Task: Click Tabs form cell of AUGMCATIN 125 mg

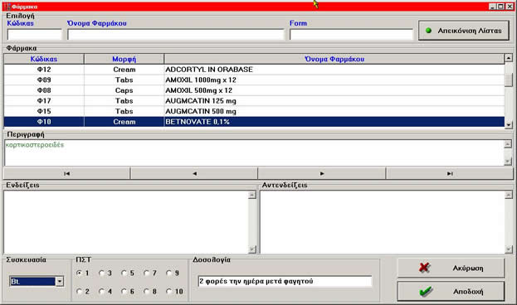Action: (x=124, y=101)
